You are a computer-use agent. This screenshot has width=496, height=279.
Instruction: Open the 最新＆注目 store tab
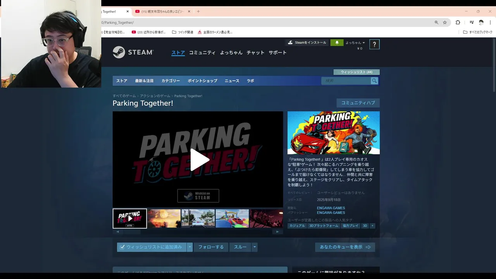point(144,81)
